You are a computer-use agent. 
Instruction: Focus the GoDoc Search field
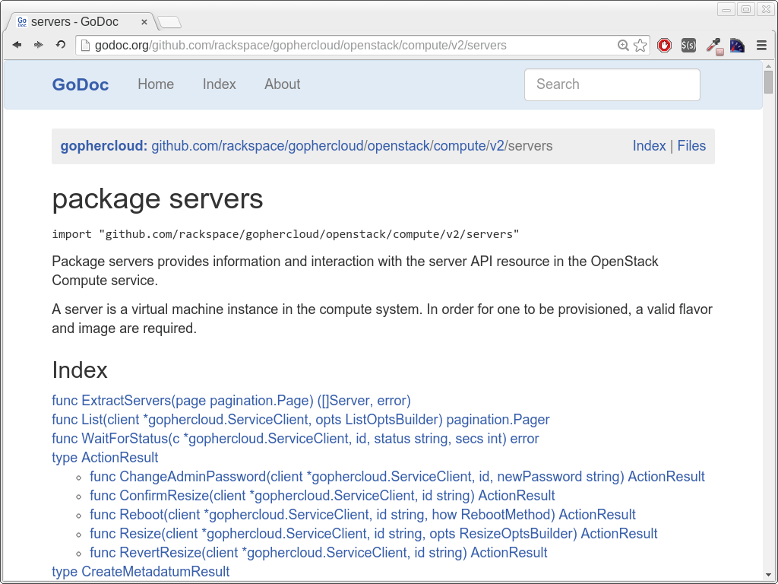pos(612,84)
